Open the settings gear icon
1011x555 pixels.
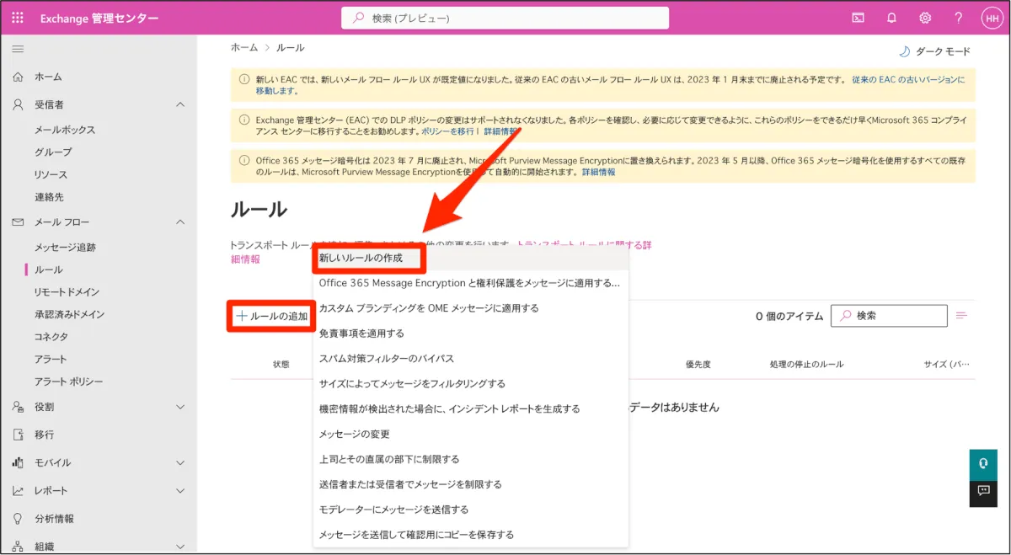tap(925, 18)
